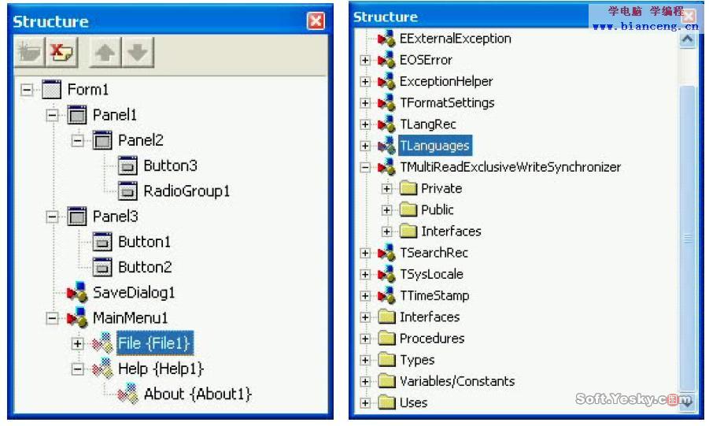Image resolution: width=709 pixels, height=426 pixels.
Task: Click the scroll up arrow in right Structure panel
Action: [x=687, y=39]
